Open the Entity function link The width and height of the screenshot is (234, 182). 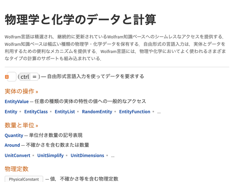click(11, 111)
